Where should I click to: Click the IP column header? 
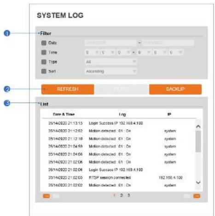pyautogui.click(x=169, y=114)
